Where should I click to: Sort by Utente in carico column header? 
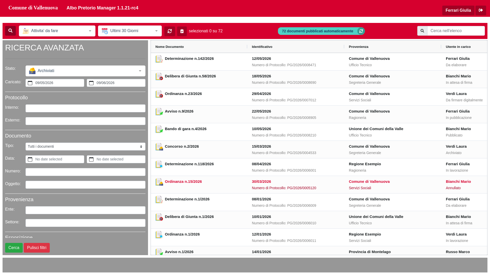458,47
